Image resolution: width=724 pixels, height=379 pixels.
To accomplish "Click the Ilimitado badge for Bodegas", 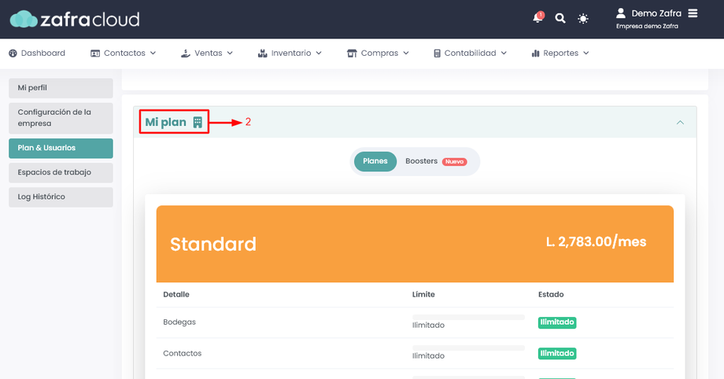I will 557,322.
